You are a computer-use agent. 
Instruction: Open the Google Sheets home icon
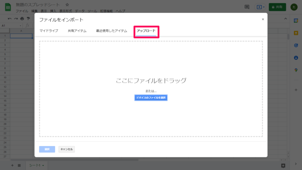tap(8, 7)
